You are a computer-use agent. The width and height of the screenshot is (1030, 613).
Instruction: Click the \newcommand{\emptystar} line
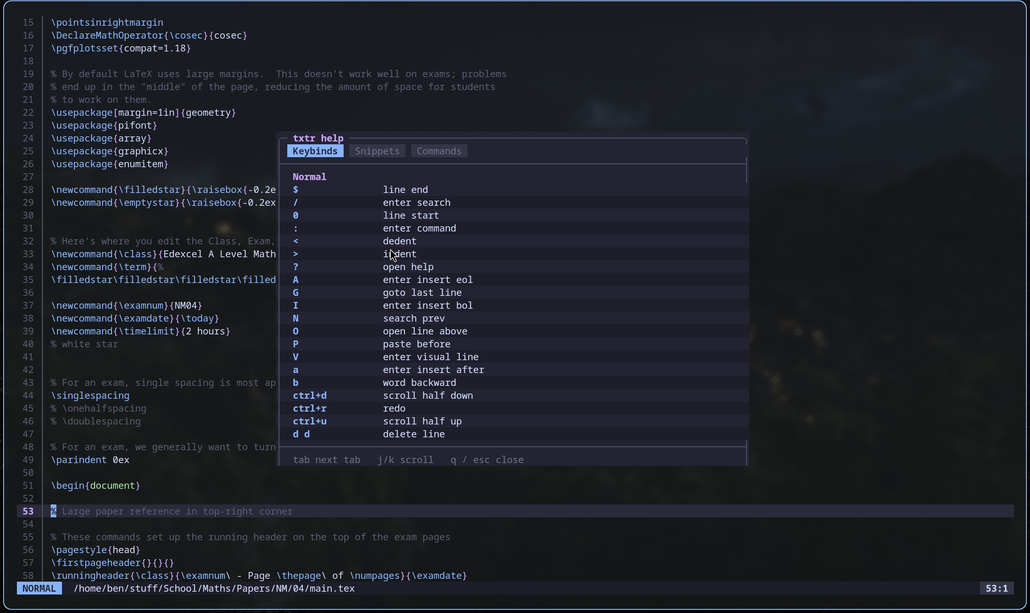click(x=163, y=203)
